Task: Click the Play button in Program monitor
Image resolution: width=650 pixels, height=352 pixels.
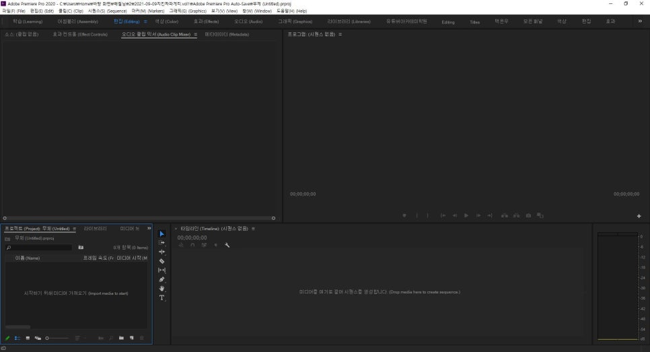Action: click(466, 215)
